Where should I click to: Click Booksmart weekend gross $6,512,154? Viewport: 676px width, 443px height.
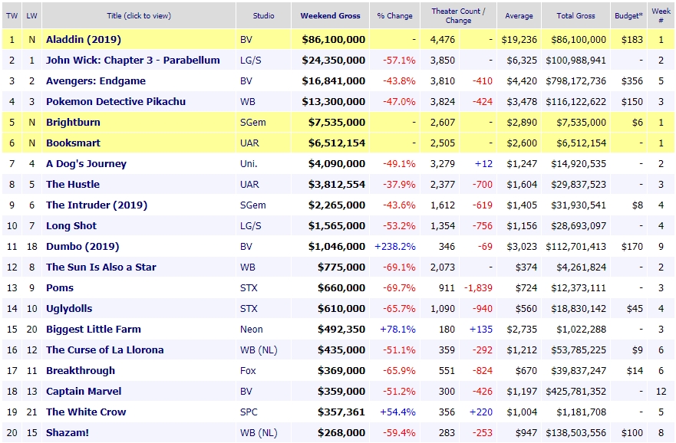(337, 143)
